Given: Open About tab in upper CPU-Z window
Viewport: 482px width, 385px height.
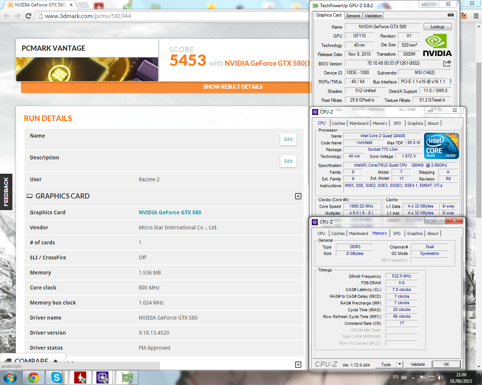Looking at the screenshot, I should point(433,123).
